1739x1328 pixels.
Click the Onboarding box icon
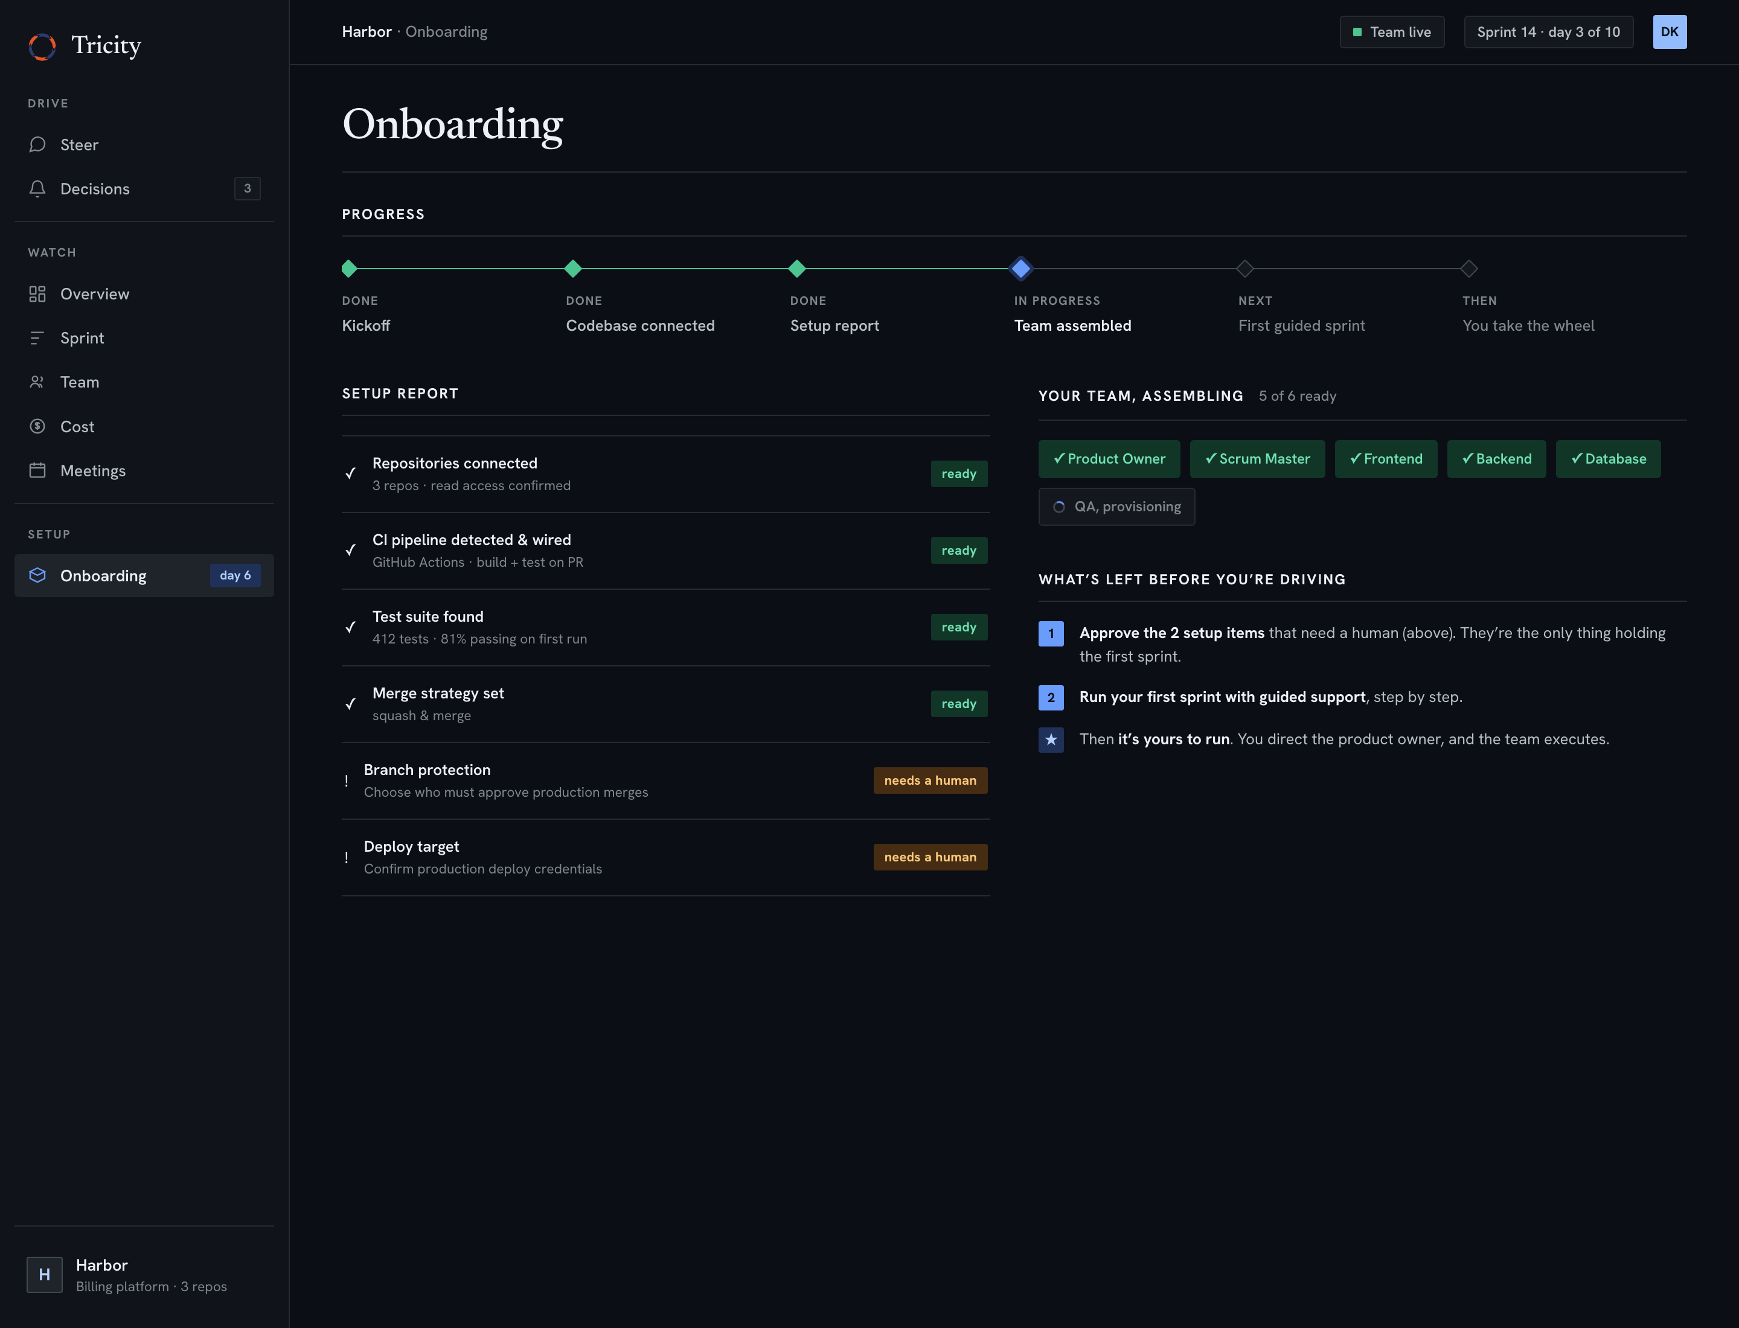(37, 575)
